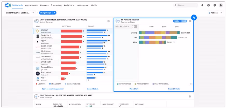
Task: Click the Change Scope button
Action: (x=46, y=13)
